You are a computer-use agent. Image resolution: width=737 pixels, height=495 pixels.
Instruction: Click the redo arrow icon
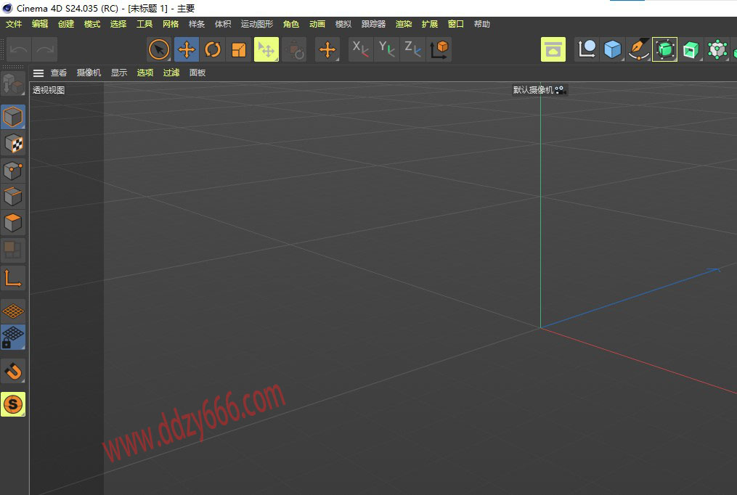pos(45,49)
